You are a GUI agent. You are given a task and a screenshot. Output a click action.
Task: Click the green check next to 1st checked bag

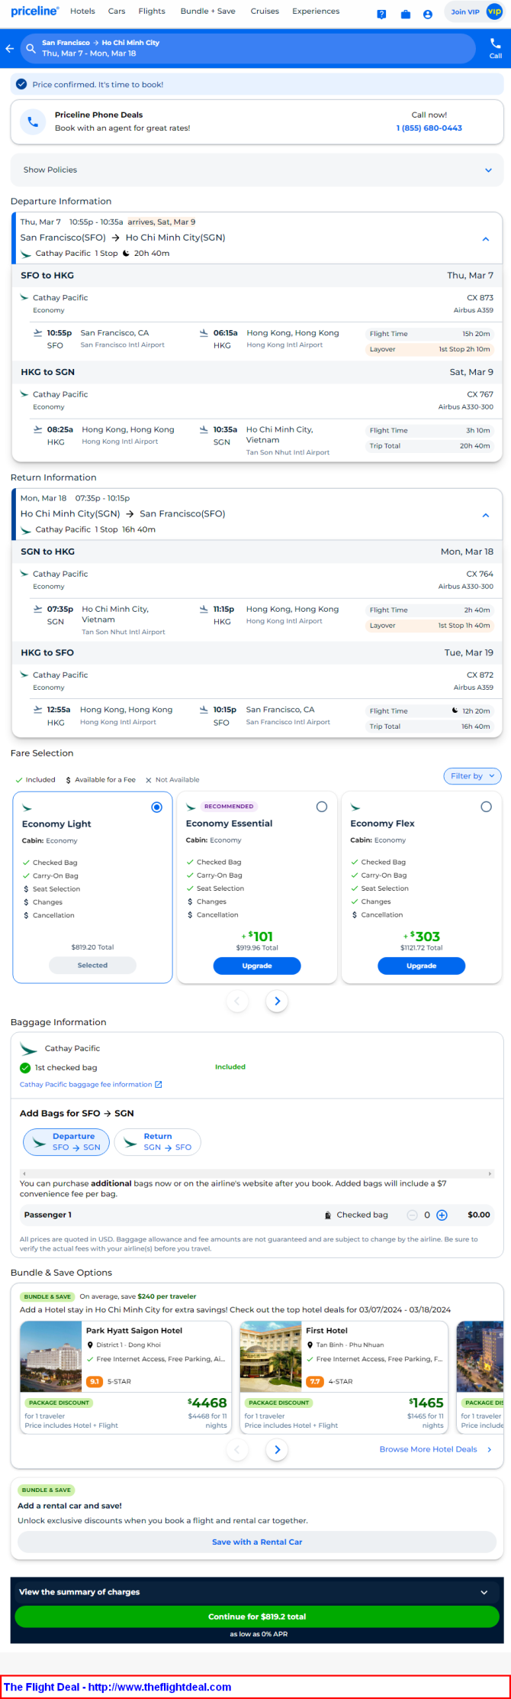[25, 1068]
